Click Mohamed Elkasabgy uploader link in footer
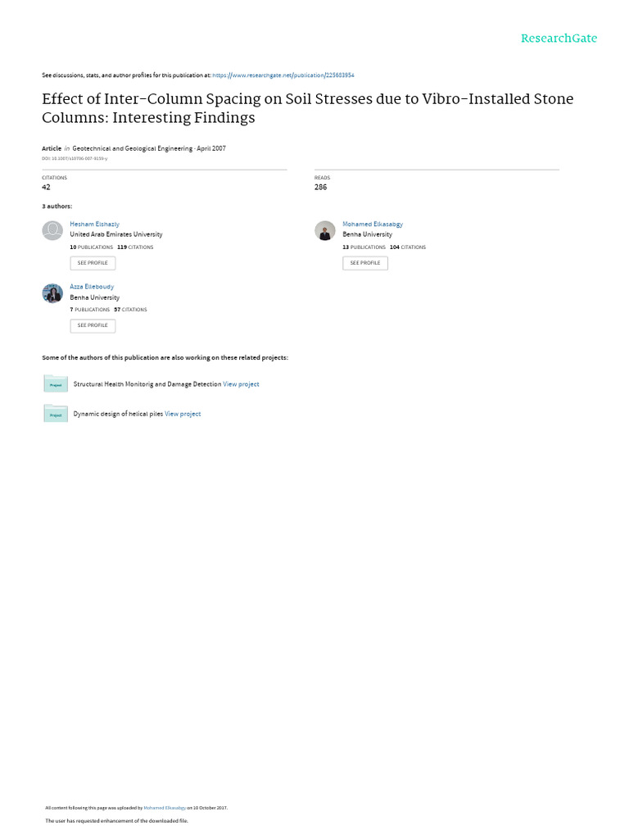Image resolution: width=629 pixels, height=839 pixels. pyautogui.click(x=165, y=808)
